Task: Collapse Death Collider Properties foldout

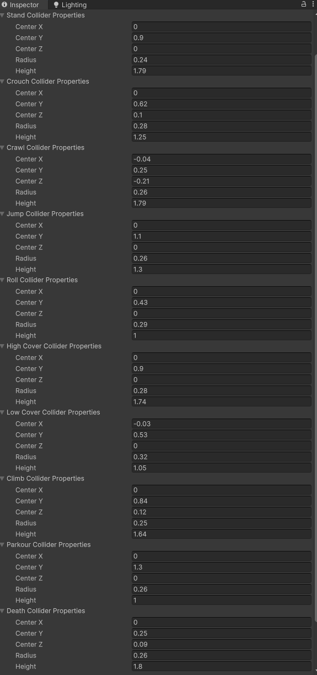Action: coord(3,611)
